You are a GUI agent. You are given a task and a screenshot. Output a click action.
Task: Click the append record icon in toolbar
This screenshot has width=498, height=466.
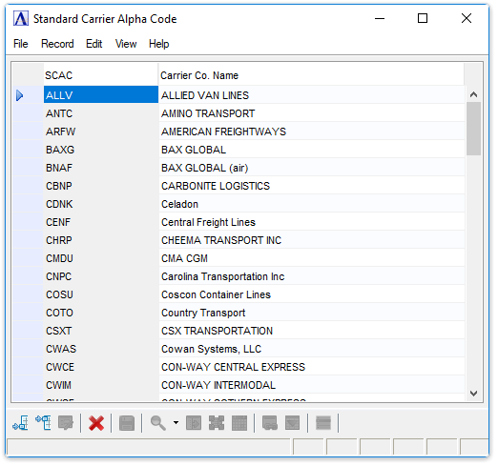tap(21, 423)
